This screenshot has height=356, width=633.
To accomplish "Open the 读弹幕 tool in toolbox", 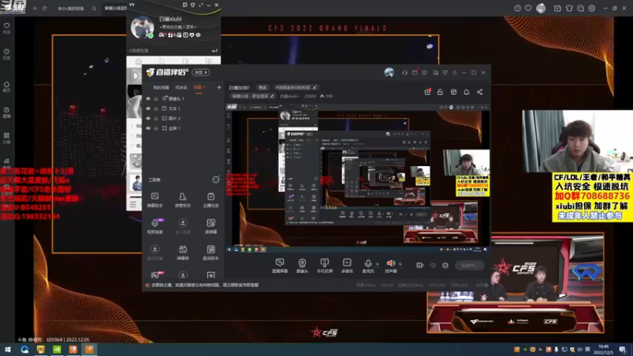I will point(210,226).
